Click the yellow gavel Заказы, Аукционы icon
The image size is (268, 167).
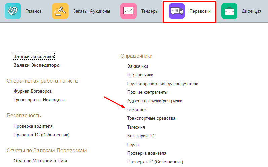tap(60, 11)
